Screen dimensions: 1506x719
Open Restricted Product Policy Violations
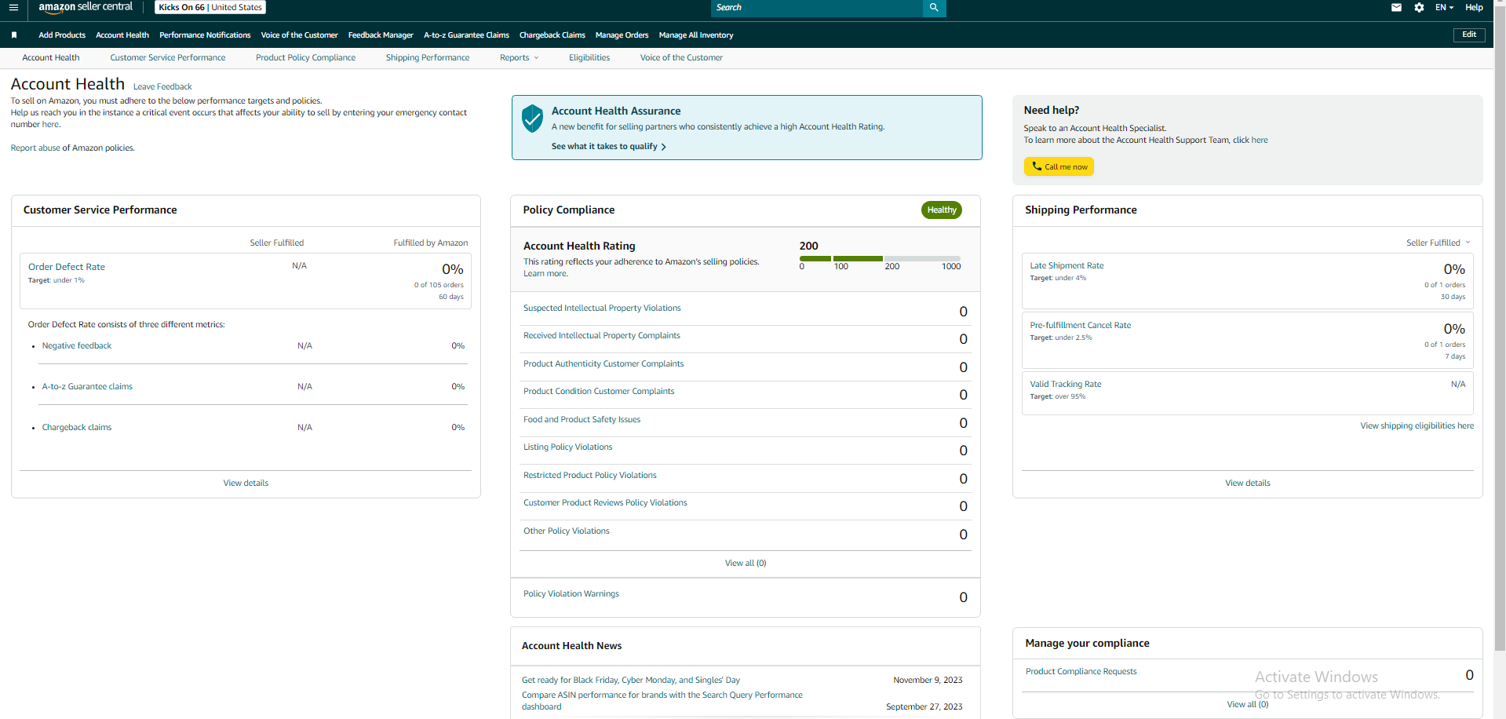[x=590, y=476]
